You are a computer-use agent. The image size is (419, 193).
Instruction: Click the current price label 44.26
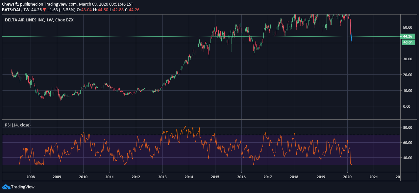click(x=407, y=36)
